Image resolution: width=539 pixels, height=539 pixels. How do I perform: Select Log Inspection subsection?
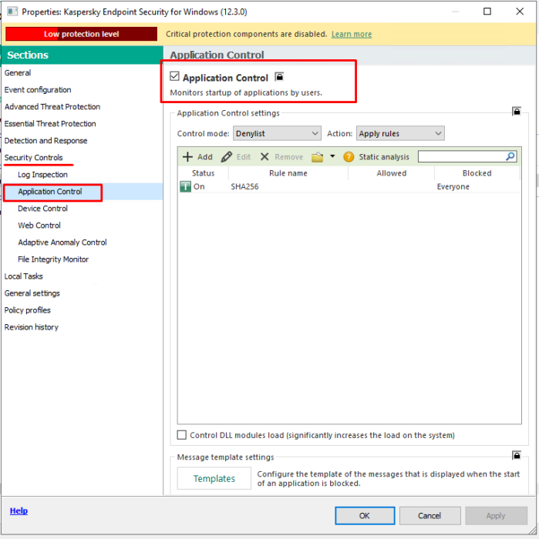coord(42,175)
